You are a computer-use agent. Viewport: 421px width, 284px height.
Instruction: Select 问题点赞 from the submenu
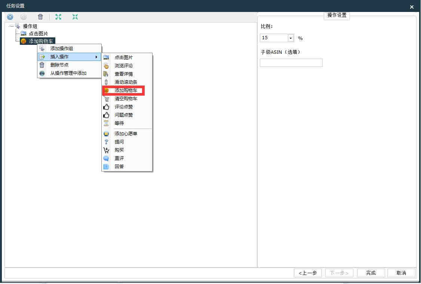pos(127,115)
